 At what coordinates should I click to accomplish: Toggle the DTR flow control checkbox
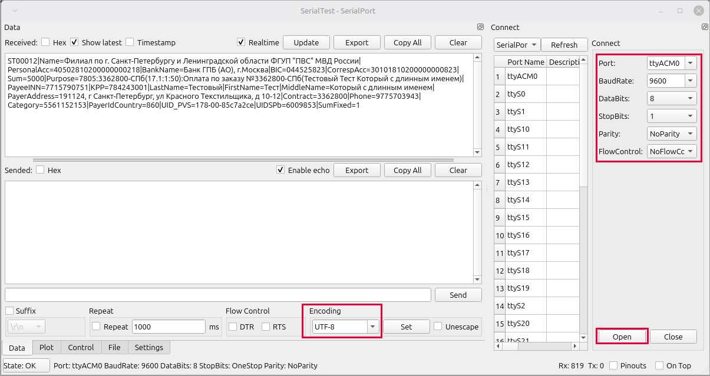pos(233,327)
